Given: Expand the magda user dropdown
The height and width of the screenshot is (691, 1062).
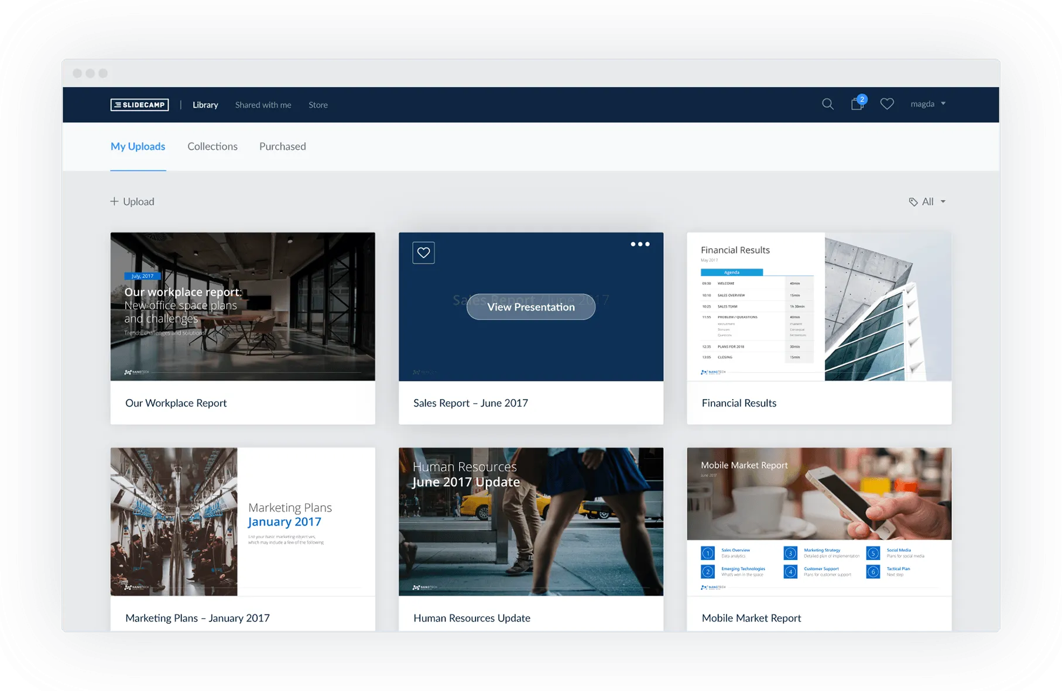Looking at the screenshot, I should pyautogui.click(x=928, y=104).
